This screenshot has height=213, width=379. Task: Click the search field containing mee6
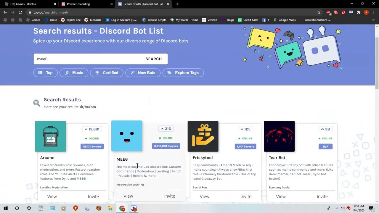pyautogui.click(x=87, y=59)
